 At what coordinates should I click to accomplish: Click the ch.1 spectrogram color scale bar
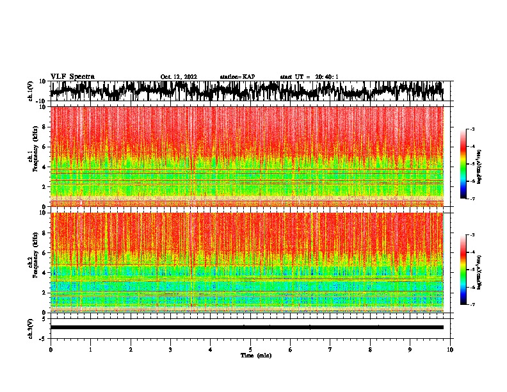click(x=463, y=164)
